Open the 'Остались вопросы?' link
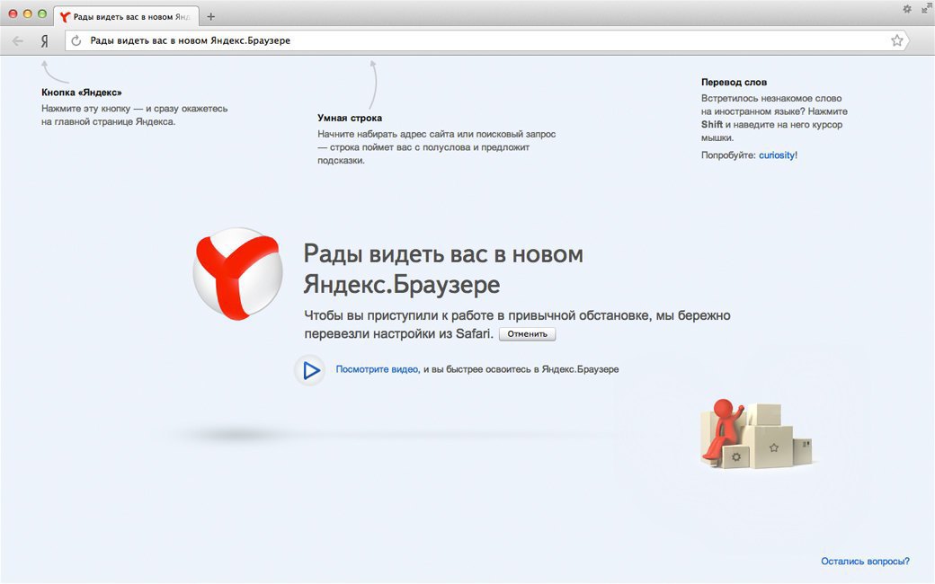Image resolution: width=935 pixels, height=584 pixels. 865,561
